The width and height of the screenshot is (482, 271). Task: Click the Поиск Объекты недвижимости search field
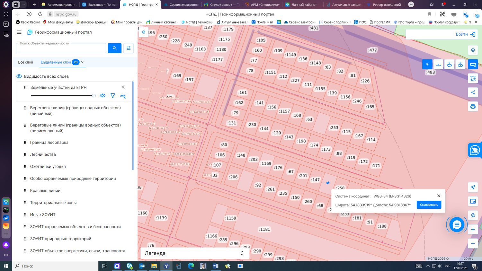(x=61, y=48)
